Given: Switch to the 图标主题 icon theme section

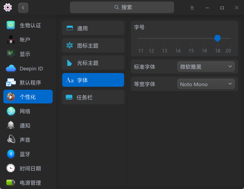Looking at the screenshot, I should pos(93,45).
